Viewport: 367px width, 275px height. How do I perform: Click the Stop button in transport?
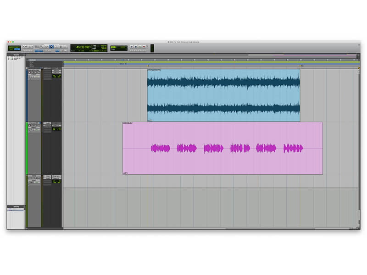[135, 47]
